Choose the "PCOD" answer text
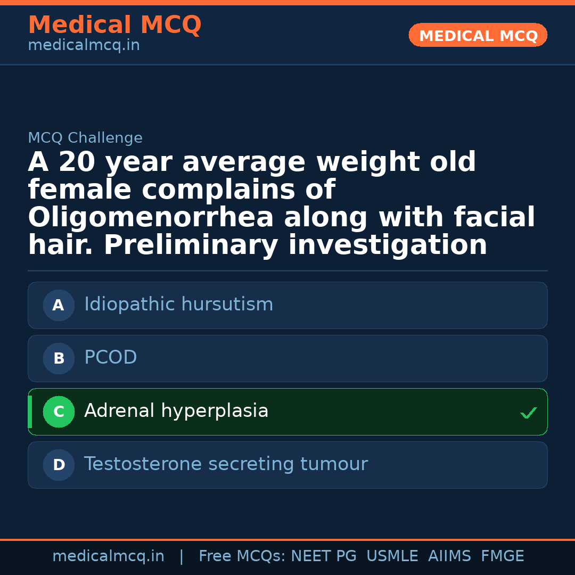The height and width of the screenshot is (575, 575). tap(111, 358)
